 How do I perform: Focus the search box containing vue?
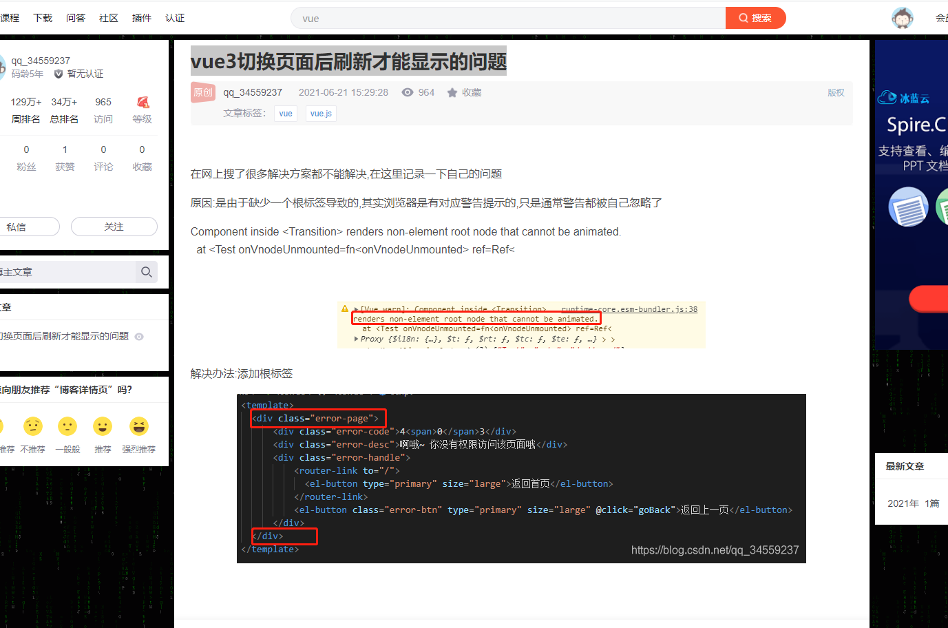[508, 18]
